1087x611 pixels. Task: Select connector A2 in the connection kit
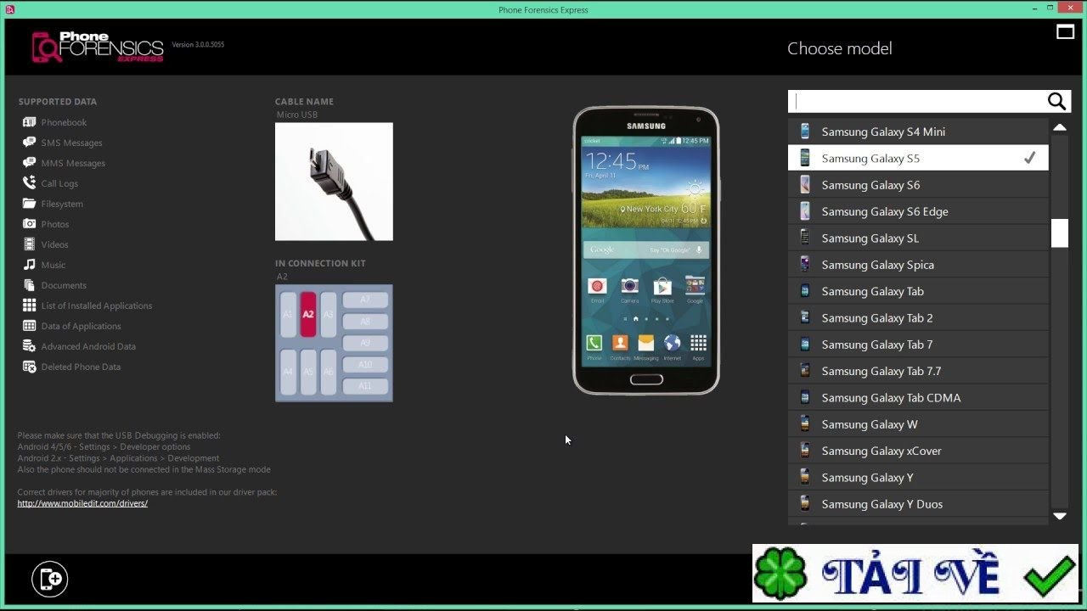(x=307, y=314)
